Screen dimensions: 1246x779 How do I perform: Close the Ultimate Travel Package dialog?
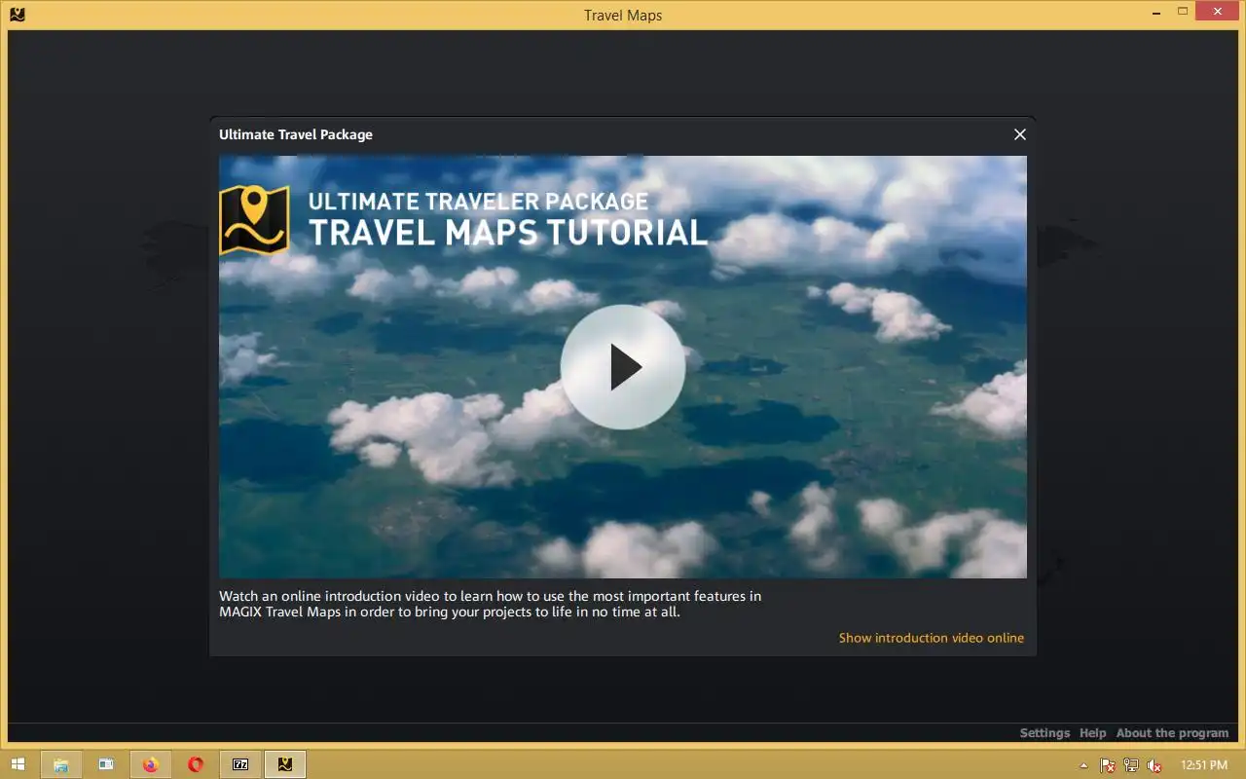tap(1020, 134)
